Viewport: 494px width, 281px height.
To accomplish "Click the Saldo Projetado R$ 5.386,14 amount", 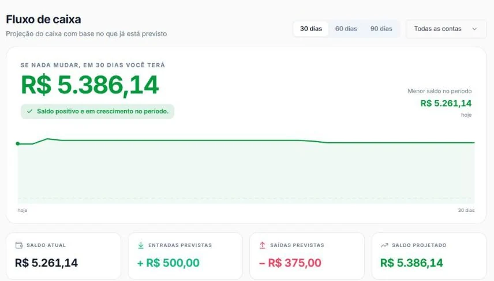I will click(411, 263).
